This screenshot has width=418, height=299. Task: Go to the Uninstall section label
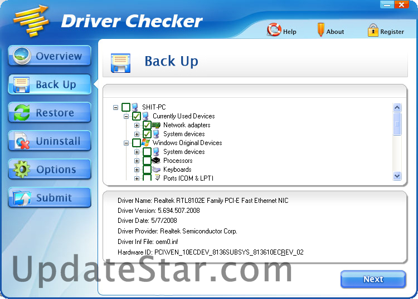58,141
